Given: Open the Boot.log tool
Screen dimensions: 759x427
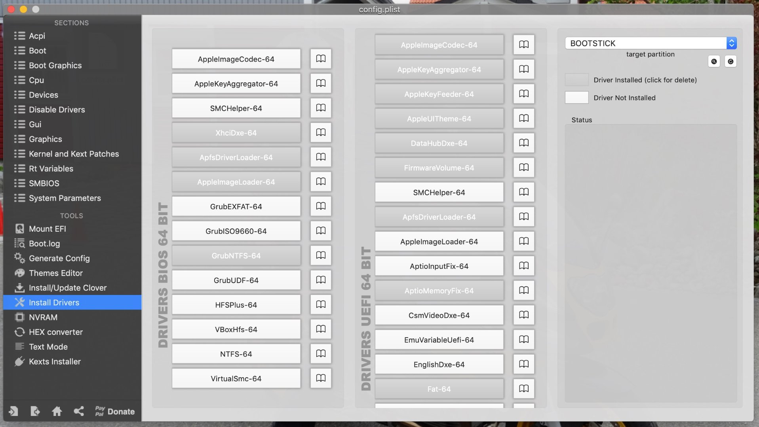Looking at the screenshot, I should pos(72,243).
